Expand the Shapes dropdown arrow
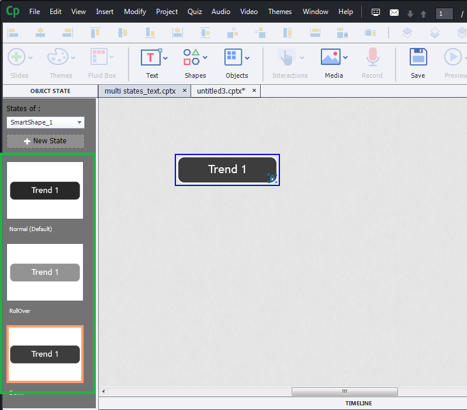467x410 pixels. 205,57
